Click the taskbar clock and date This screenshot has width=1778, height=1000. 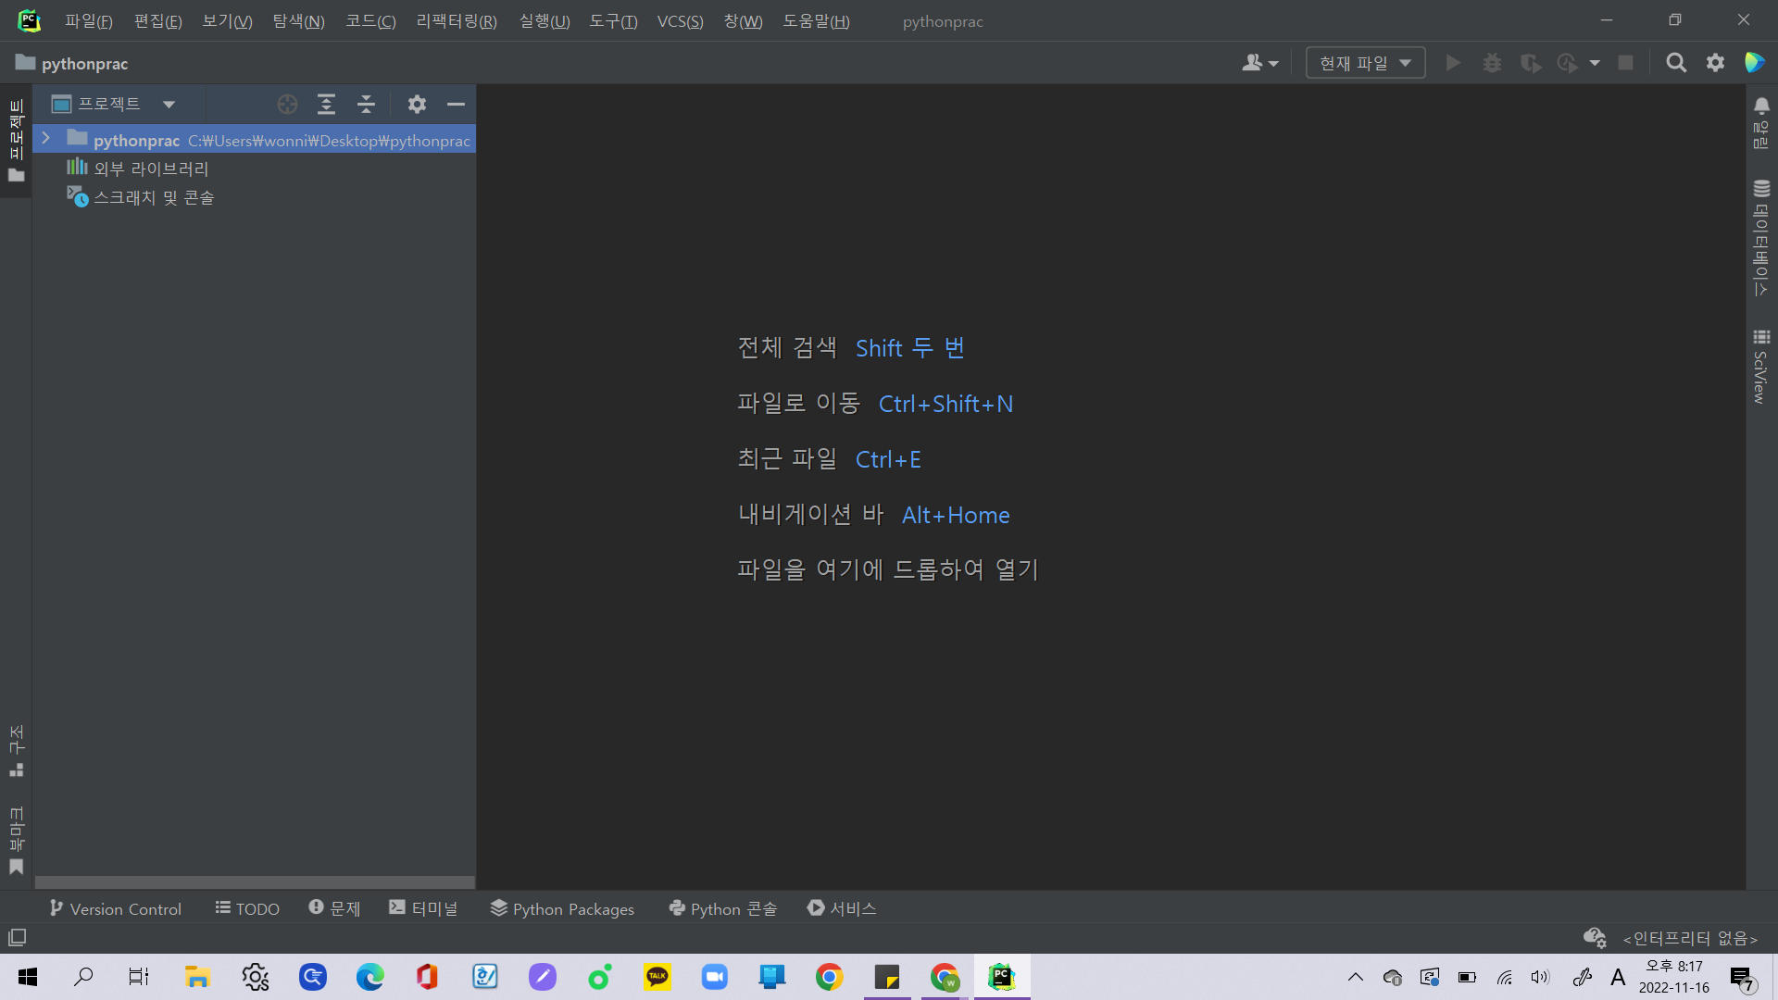(1674, 977)
